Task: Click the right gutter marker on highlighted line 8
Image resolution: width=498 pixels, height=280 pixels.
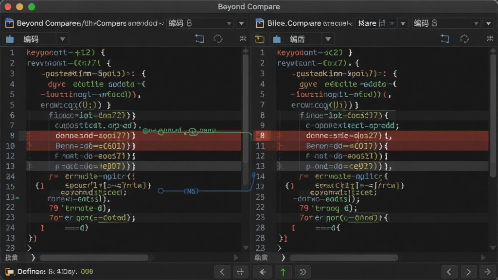Action: click(280, 136)
